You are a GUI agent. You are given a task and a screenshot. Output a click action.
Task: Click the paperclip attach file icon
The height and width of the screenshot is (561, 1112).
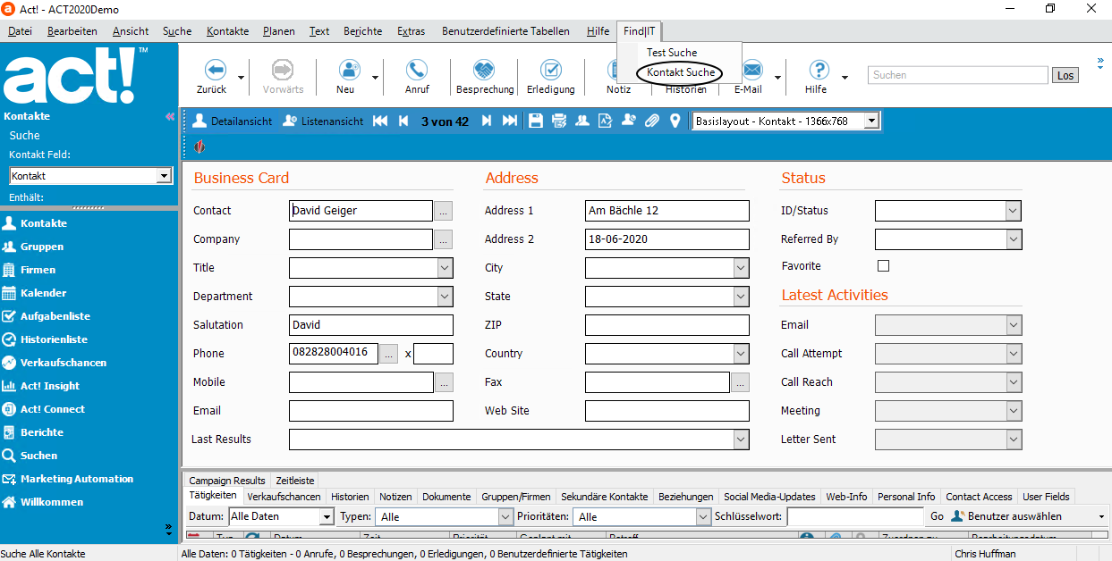click(652, 121)
